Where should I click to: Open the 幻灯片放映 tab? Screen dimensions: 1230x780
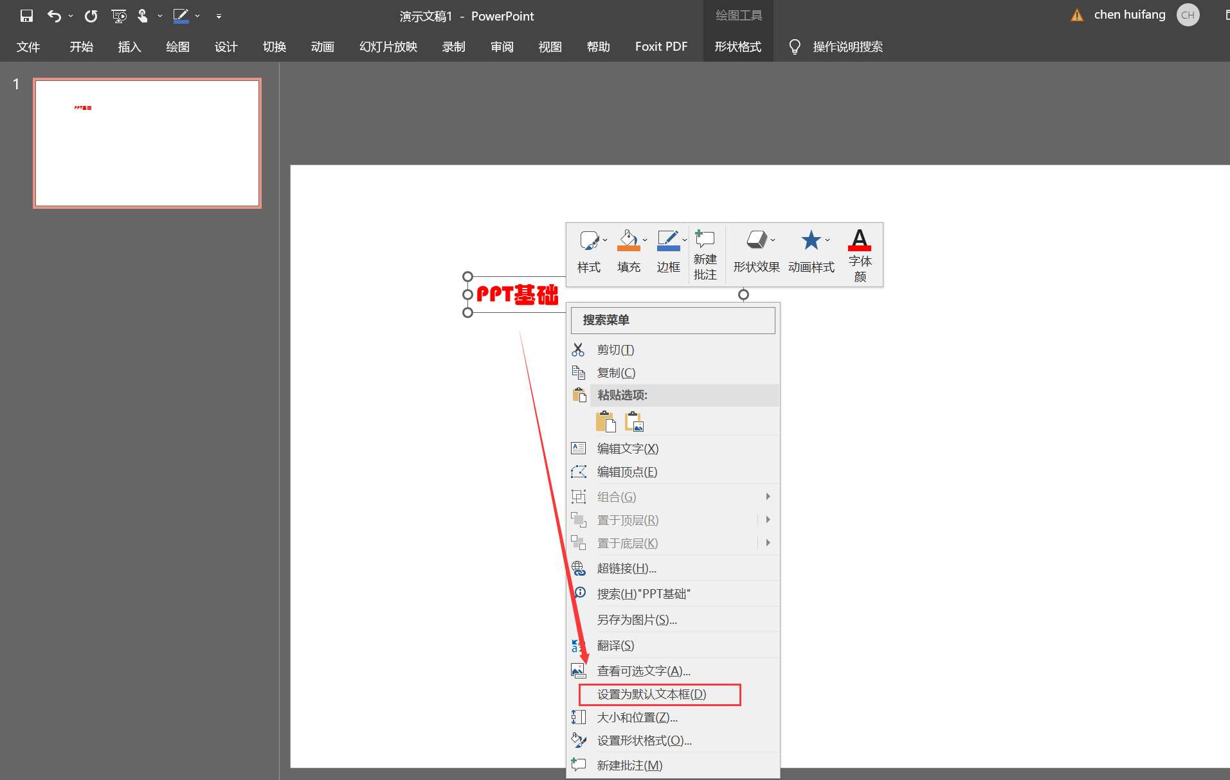[x=388, y=47]
